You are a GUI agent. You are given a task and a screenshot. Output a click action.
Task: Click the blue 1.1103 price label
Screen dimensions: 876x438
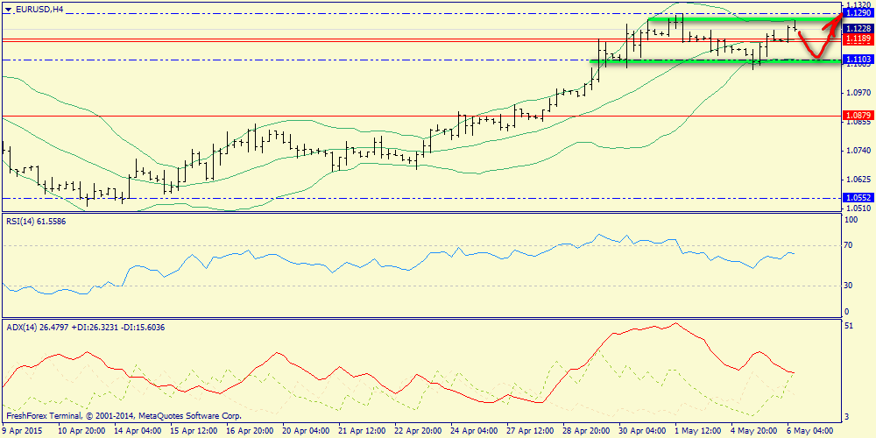pos(858,60)
